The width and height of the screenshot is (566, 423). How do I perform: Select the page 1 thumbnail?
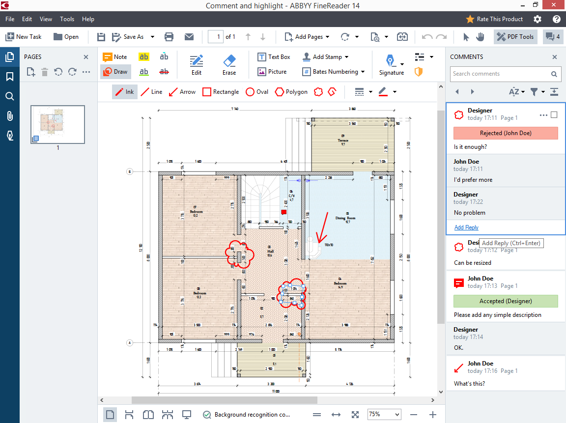58,124
